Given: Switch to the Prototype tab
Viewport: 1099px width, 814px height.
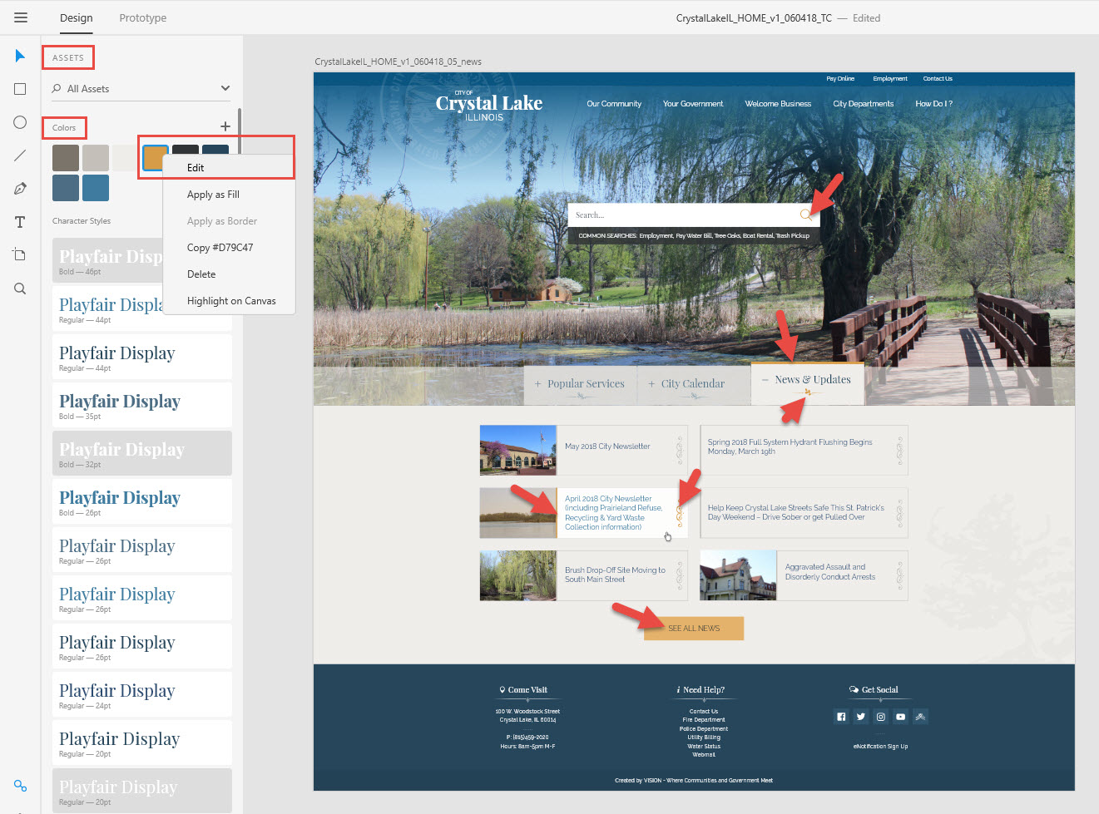Looking at the screenshot, I should tap(143, 17).
